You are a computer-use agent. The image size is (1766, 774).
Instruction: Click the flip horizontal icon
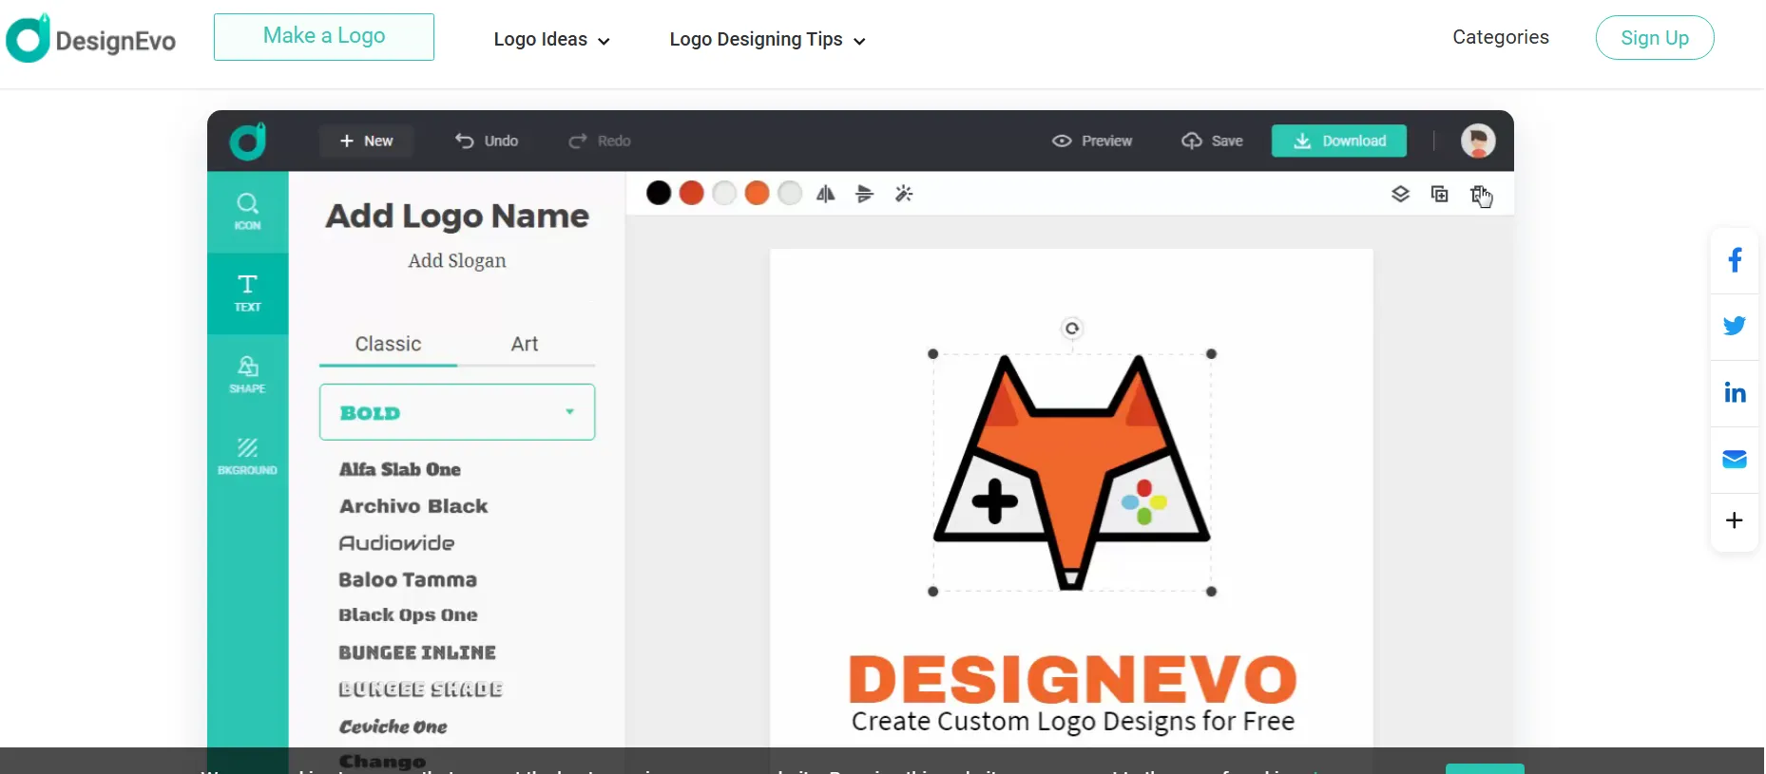point(826,194)
